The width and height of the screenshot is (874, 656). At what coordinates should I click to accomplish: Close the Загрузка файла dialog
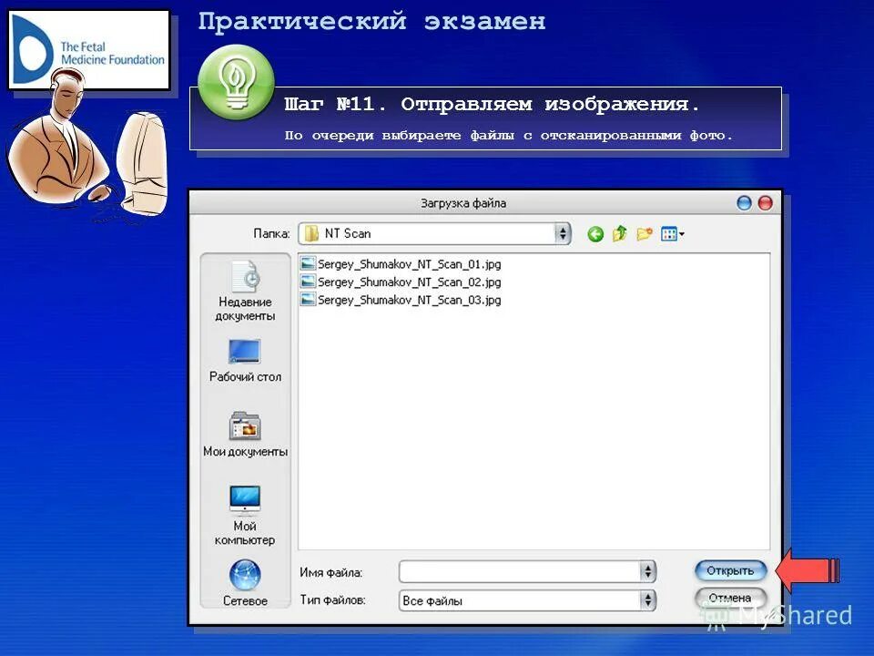(766, 203)
